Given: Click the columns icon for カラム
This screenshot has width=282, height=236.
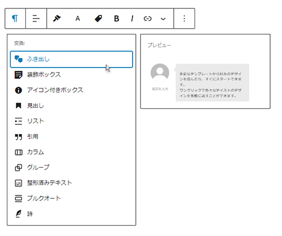Looking at the screenshot, I should pyautogui.click(x=19, y=152).
